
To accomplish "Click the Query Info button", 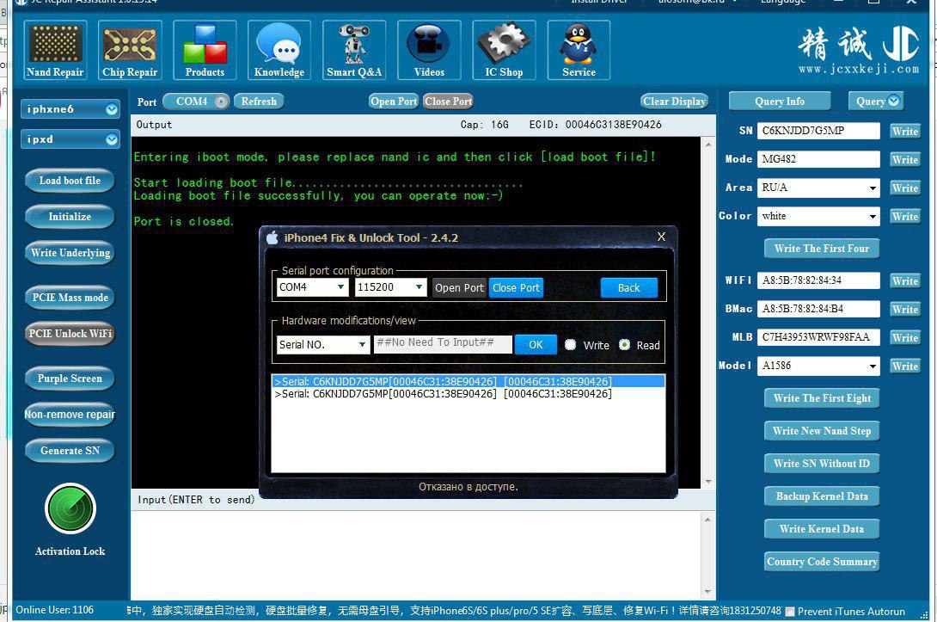I will coord(780,101).
